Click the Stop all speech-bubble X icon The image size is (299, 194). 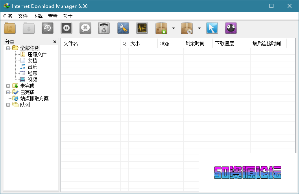[x=85, y=28]
